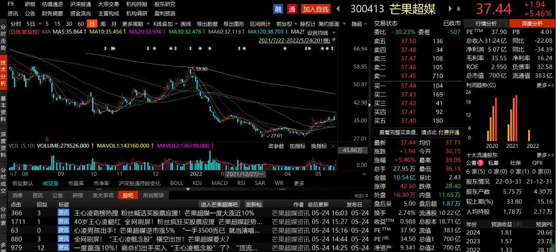Toggle the MACD indicator
The height and width of the screenshot is (252, 556).
[219, 183]
